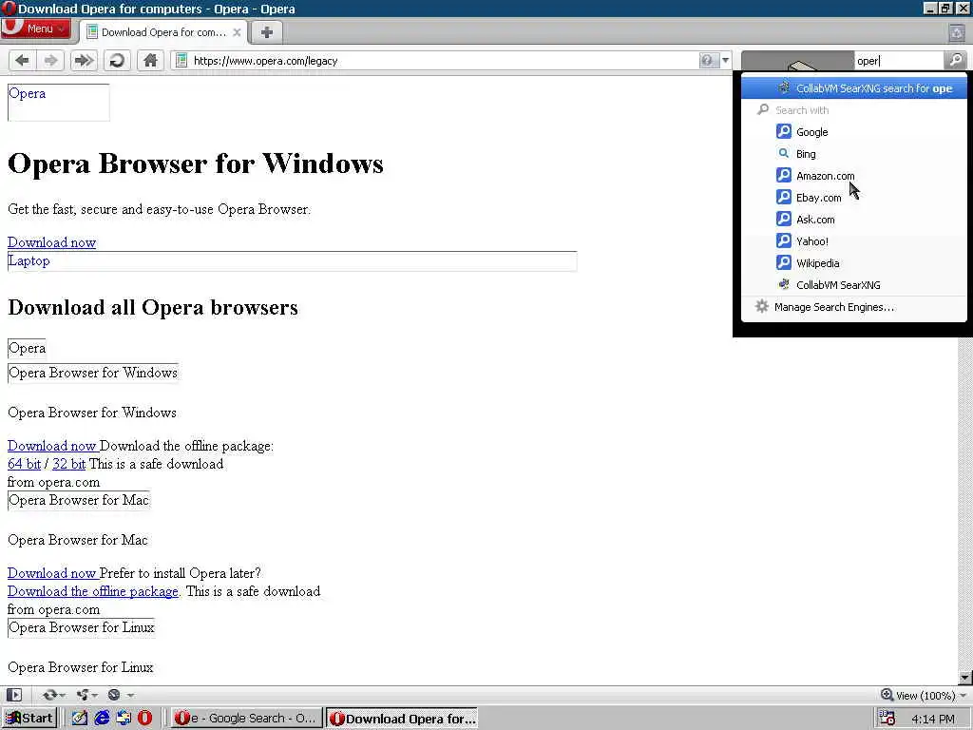Open the address bar history dropdown arrow

click(725, 60)
